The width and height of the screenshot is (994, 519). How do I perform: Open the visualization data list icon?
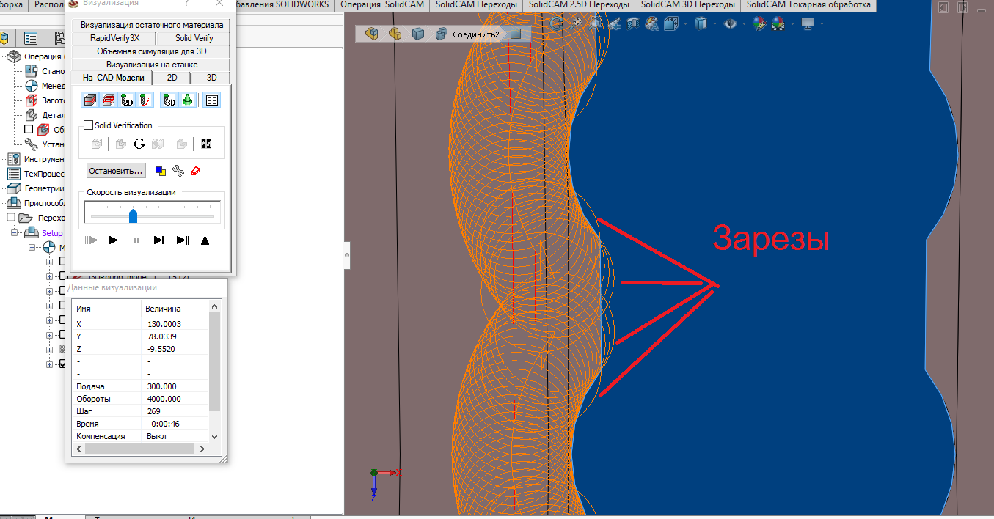[211, 100]
